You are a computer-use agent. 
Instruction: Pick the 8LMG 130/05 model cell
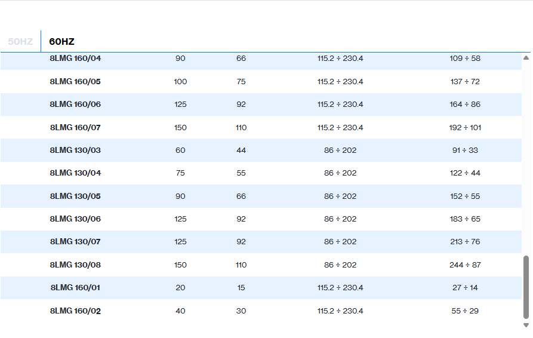click(75, 196)
